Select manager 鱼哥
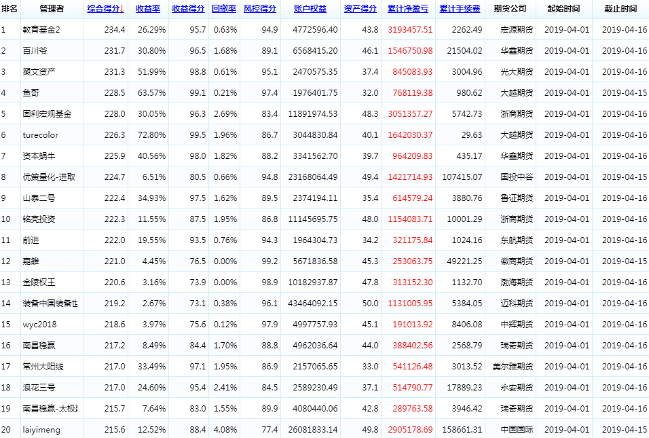Viewport: 649px width, 438px height. [31, 93]
